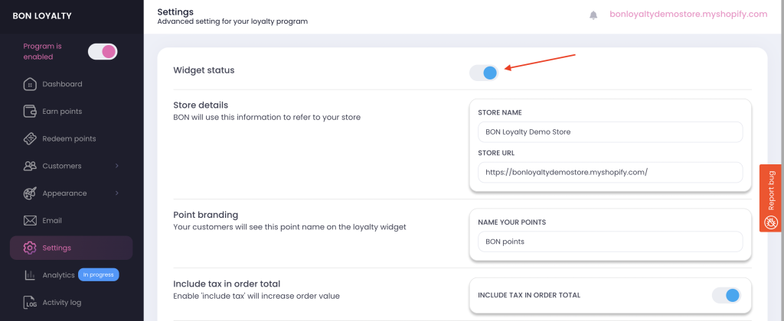
Task: Click the 'Point branding' heading
Action: (x=205, y=215)
